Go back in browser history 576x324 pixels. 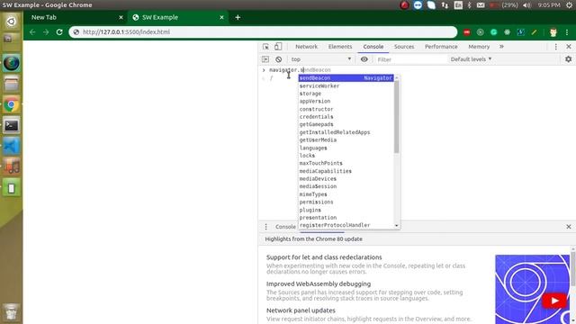(32, 32)
